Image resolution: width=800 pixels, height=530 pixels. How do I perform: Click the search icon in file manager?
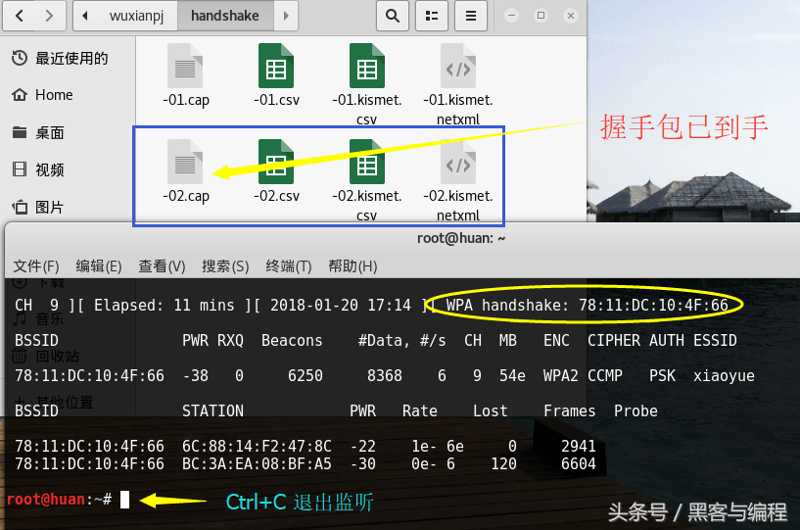tap(392, 16)
